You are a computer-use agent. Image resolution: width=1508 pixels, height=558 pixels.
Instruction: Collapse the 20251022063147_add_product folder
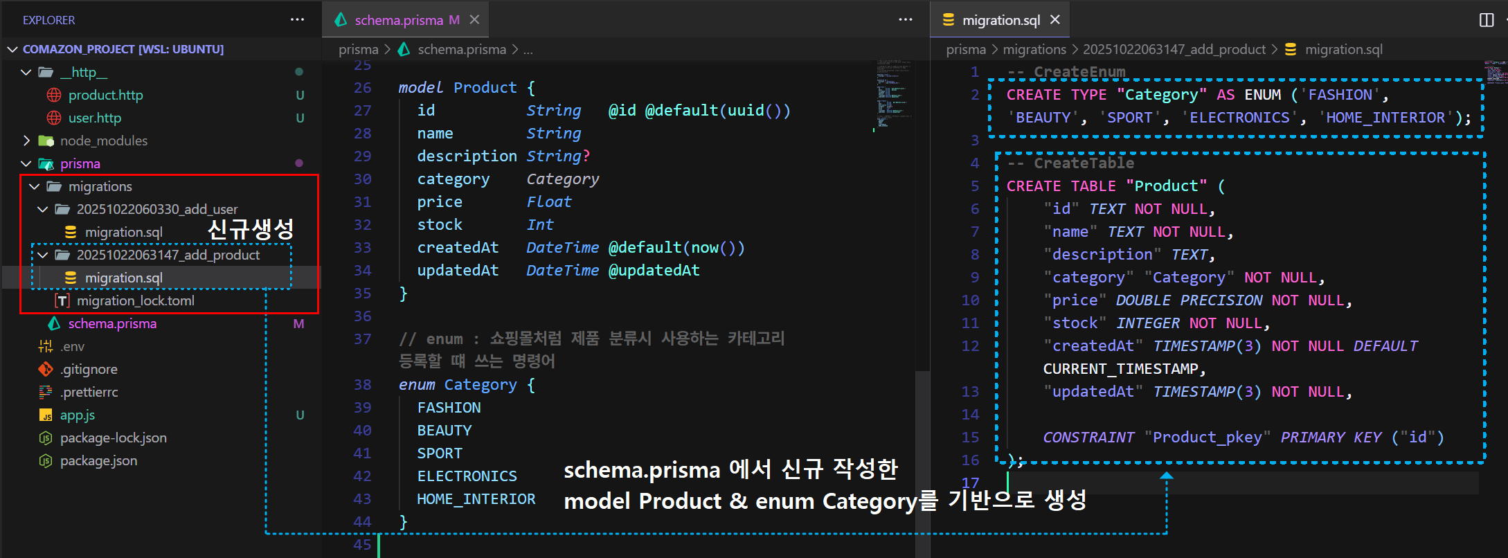click(x=43, y=255)
